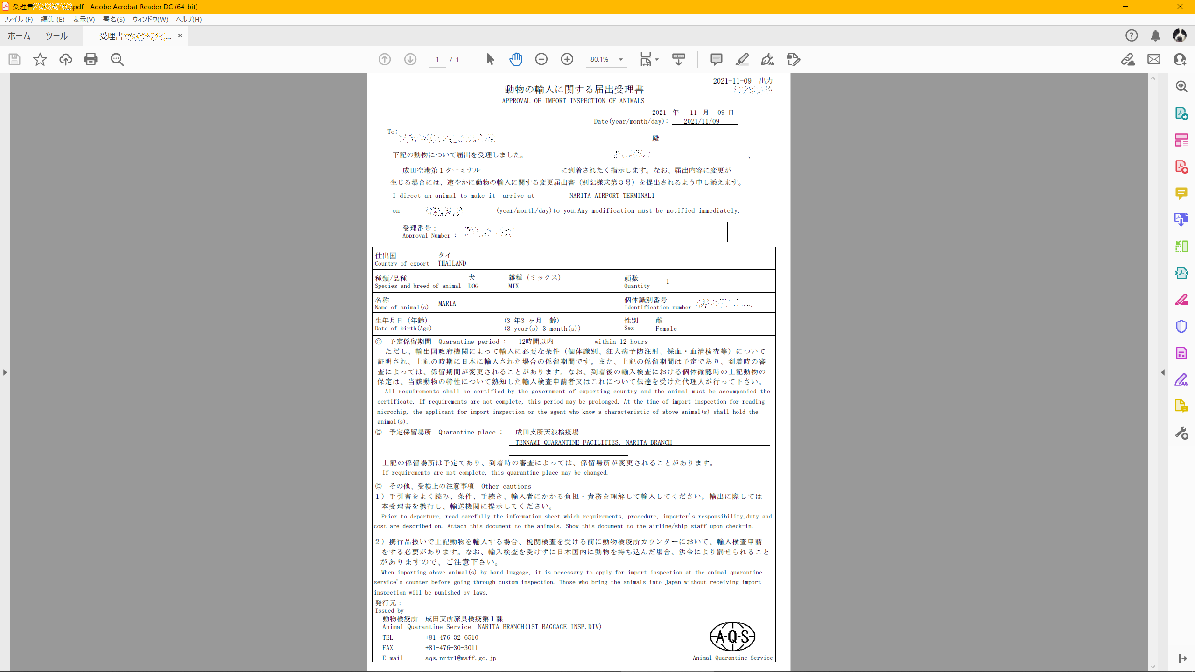Click the Save file icon
The width and height of the screenshot is (1195, 672).
tap(14, 59)
